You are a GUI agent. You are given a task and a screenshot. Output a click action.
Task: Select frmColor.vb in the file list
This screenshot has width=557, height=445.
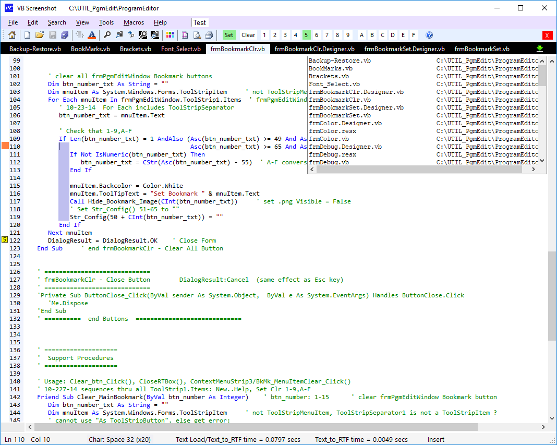click(x=329, y=139)
